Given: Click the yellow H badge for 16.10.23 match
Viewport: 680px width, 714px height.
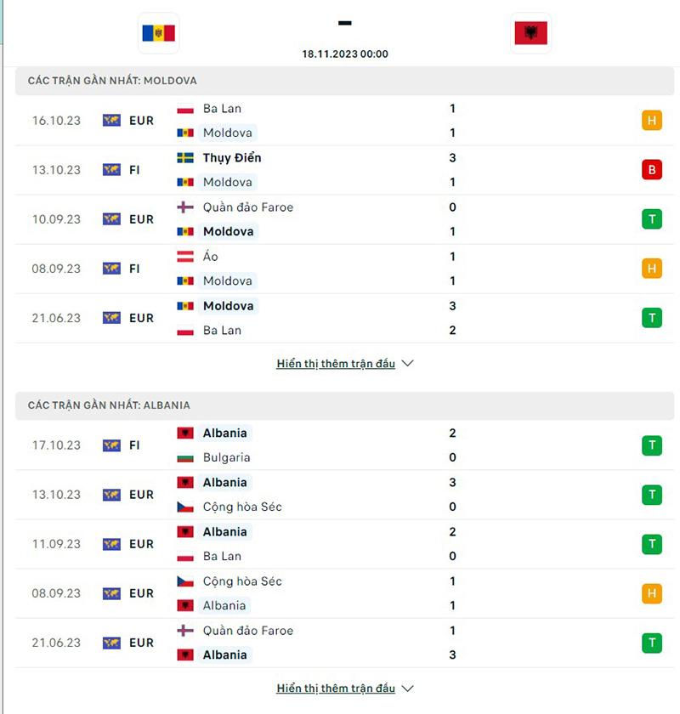Looking at the screenshot, I should (x=652, y=121).
